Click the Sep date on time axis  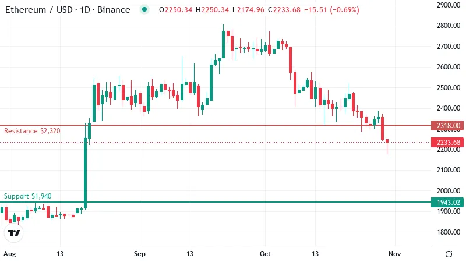tap(139, 254)
